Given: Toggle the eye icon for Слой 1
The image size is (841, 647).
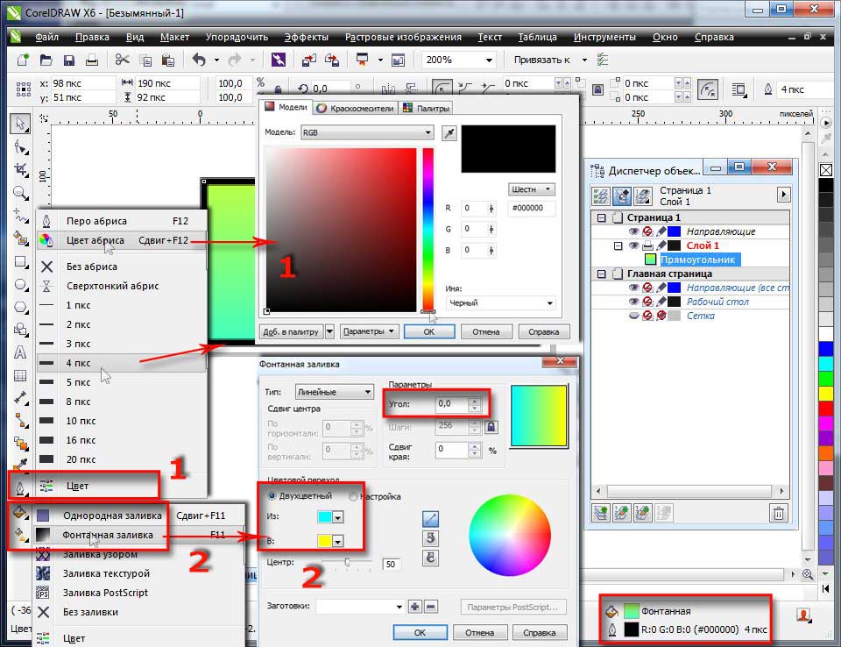Looking at the screenshot, I should 634,246.
